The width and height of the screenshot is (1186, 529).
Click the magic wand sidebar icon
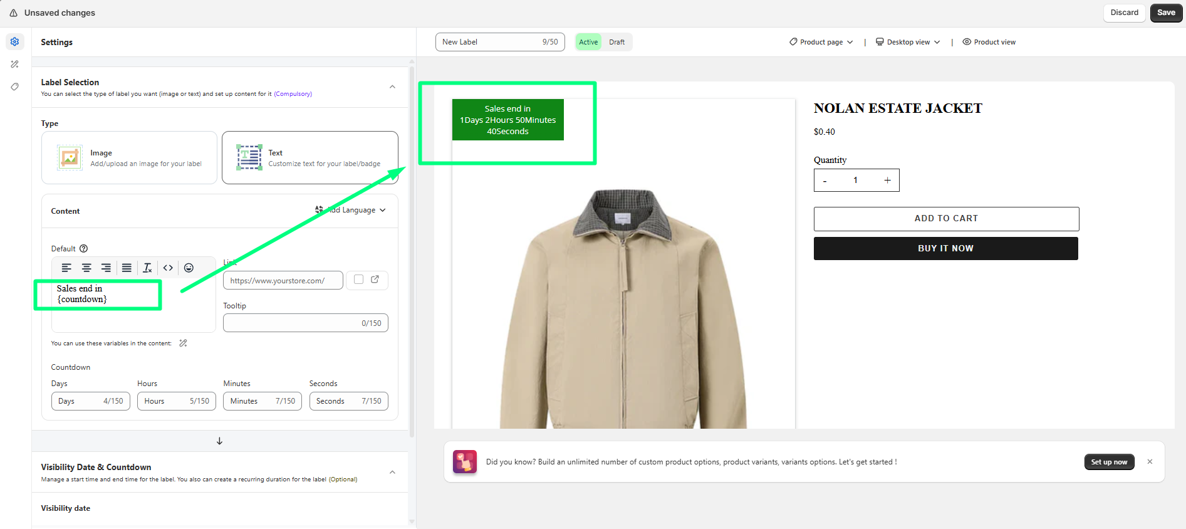15,64
